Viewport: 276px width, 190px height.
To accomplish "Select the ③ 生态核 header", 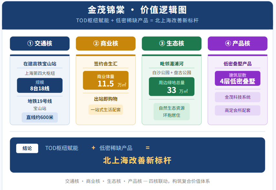I will coord(171,44).
